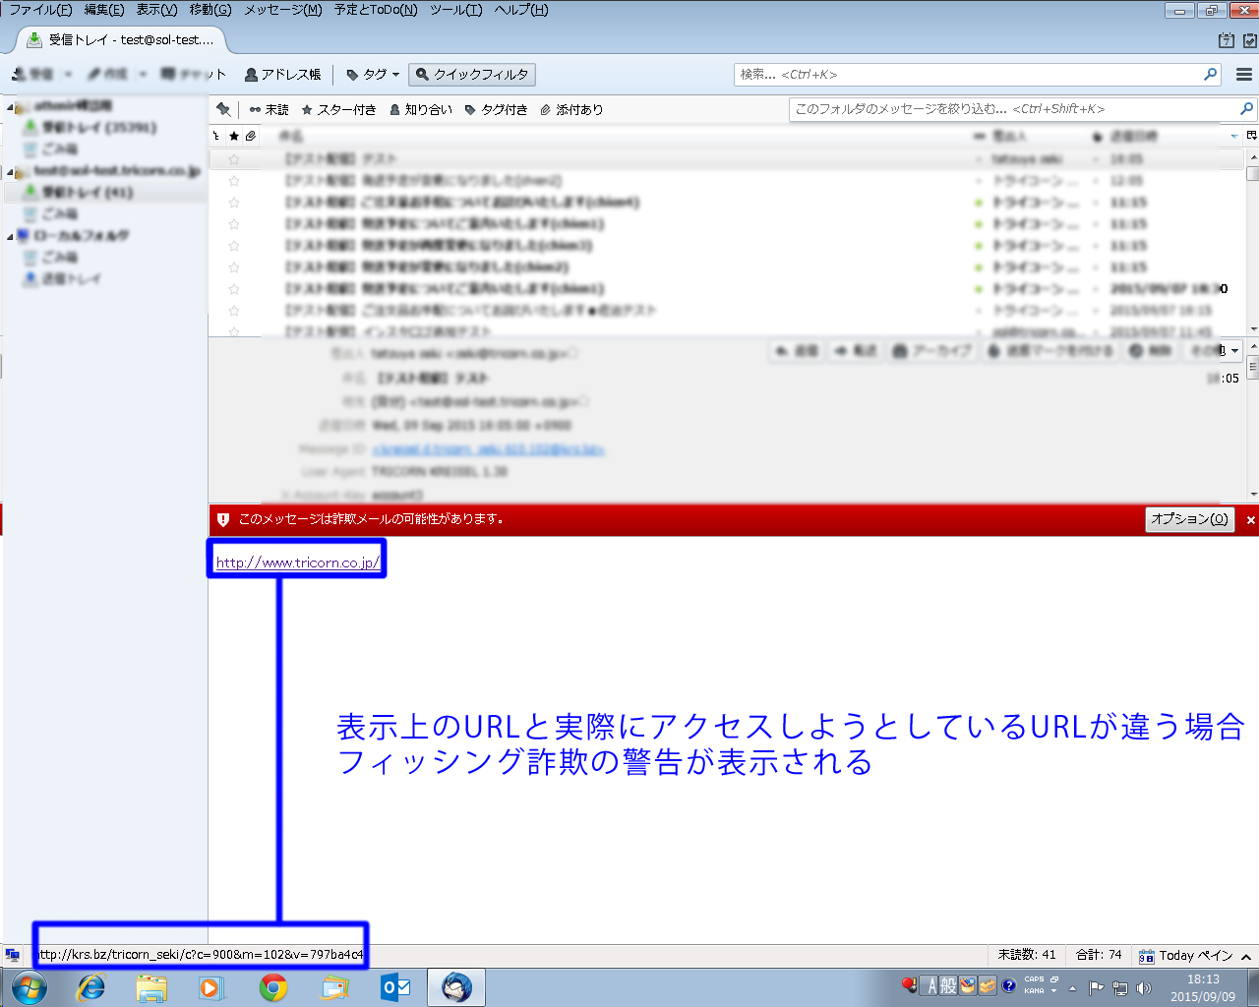Open Thunderbird icon in the taskbar

[x=456, y=987]
